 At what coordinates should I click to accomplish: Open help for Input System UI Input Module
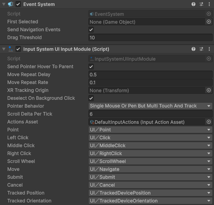tap(193, 49)
